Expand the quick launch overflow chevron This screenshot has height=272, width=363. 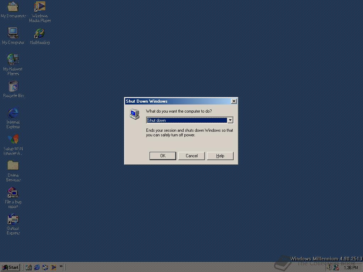coord(61,266)
